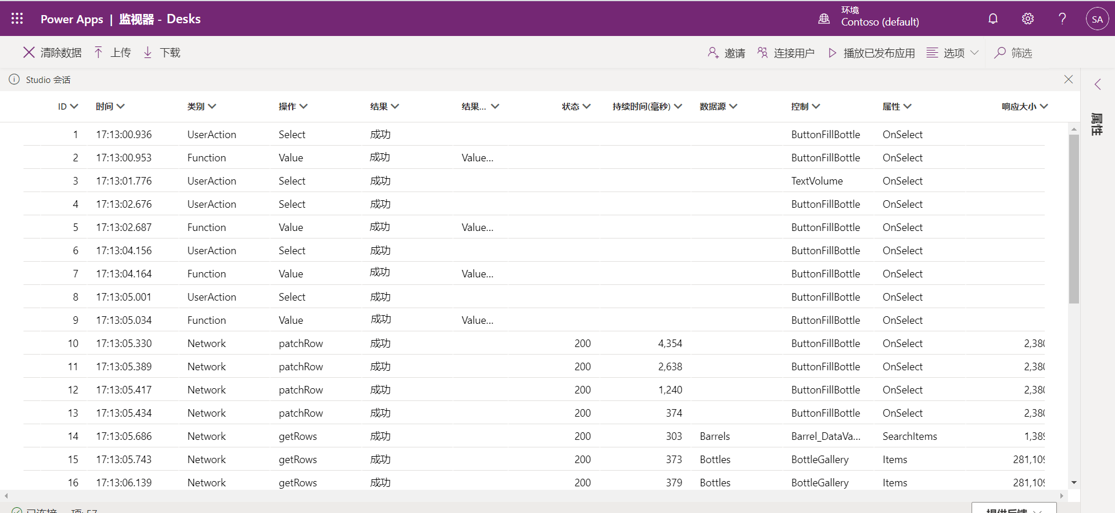Click the 清除数据 X icon
The width and height of the screenshot is (1115, 513).
[29, 52]
